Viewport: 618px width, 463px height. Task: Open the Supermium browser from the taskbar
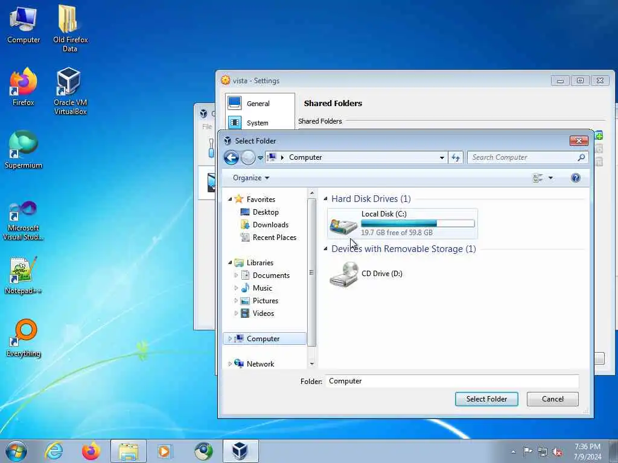point(203,451)
